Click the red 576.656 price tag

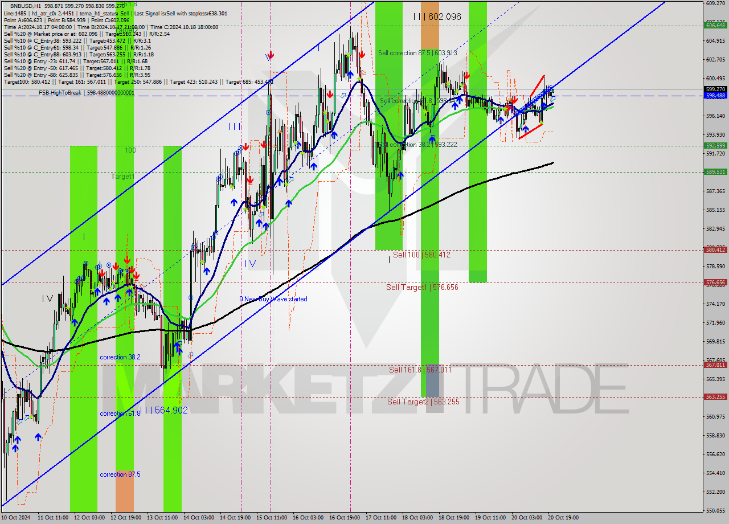715,282
